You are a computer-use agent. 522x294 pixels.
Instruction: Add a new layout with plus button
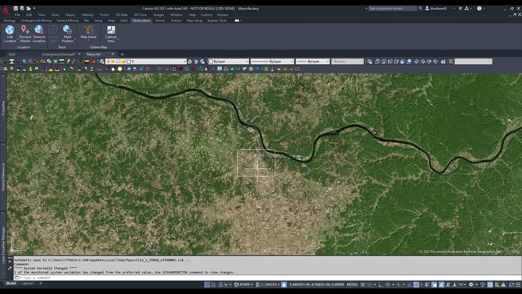pos(40,283)
